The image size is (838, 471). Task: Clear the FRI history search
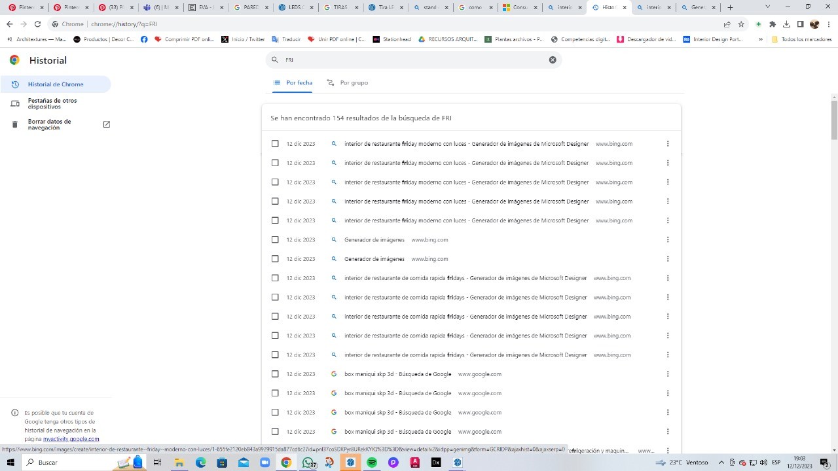pyautogui.click(x=553, y=60)
